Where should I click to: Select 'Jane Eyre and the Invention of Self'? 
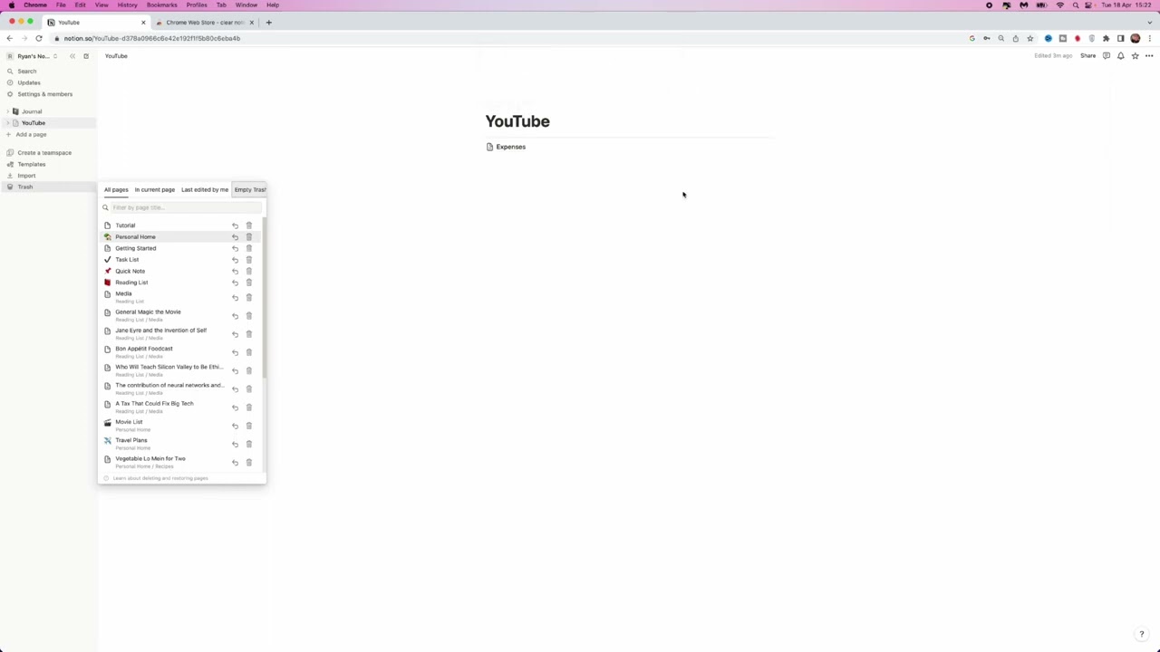160,331
